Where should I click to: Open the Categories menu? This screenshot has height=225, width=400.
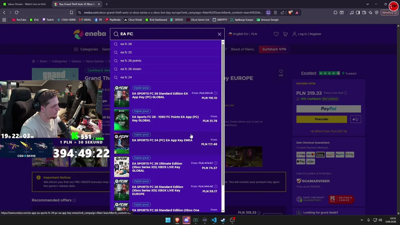[x=86, y=49]
